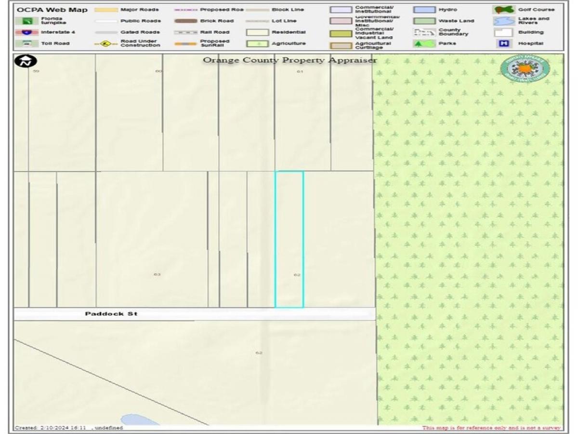
Task: Click the County Boundary legend symbol
Action: [x=424, y=32]
